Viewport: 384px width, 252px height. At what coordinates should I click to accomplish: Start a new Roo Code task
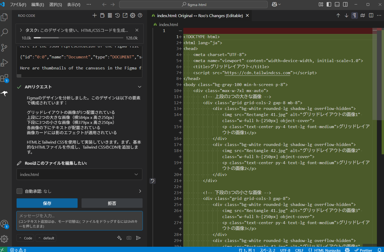point(95,16)
